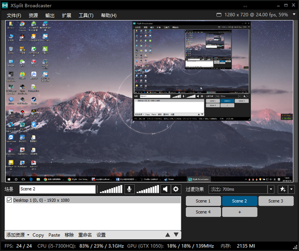This screenshot has width=299, height=251.
Task: Click the Edge browser icon in the previewed taskbar
Action: pyautogui.click(x=31, y=179)
